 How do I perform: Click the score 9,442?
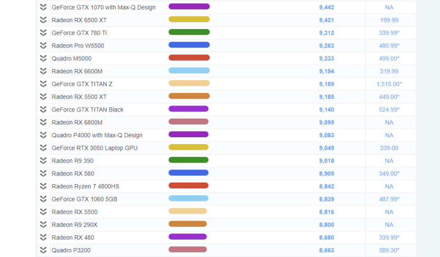click(327, 7)
